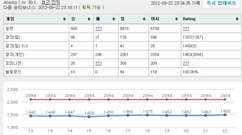Click the chart y-axis label 2,500
The width and height of the screenshot is (242, 135).
tap(12, 90)
